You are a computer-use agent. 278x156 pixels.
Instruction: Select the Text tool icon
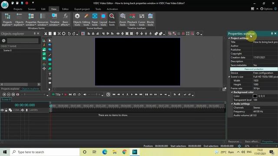(50, 74)
